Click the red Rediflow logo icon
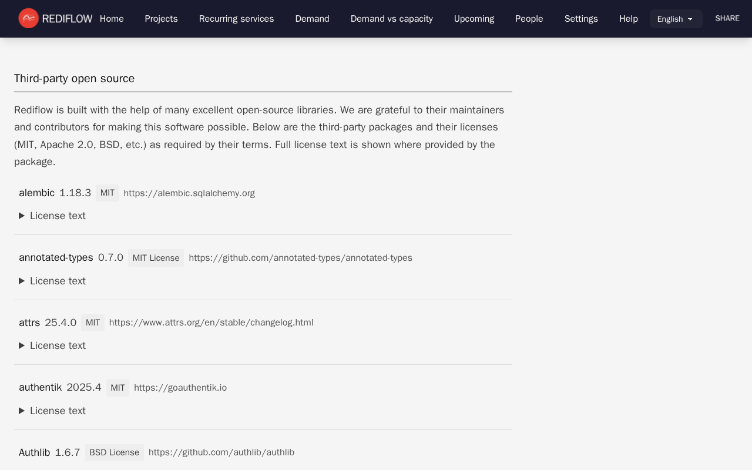Viewport: 752px width, 470px height. click(27, 18)
